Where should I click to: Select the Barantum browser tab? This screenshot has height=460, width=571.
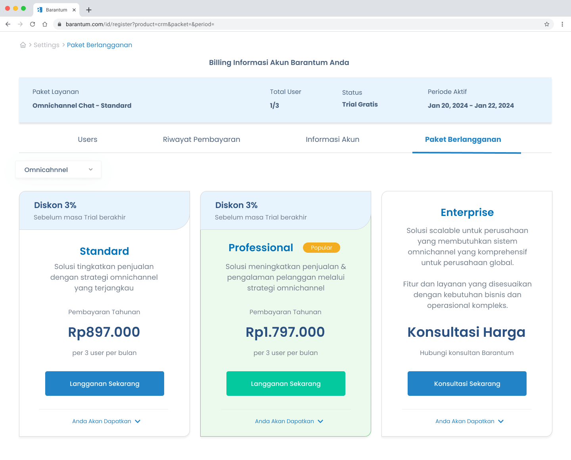[x=56, y=10]
